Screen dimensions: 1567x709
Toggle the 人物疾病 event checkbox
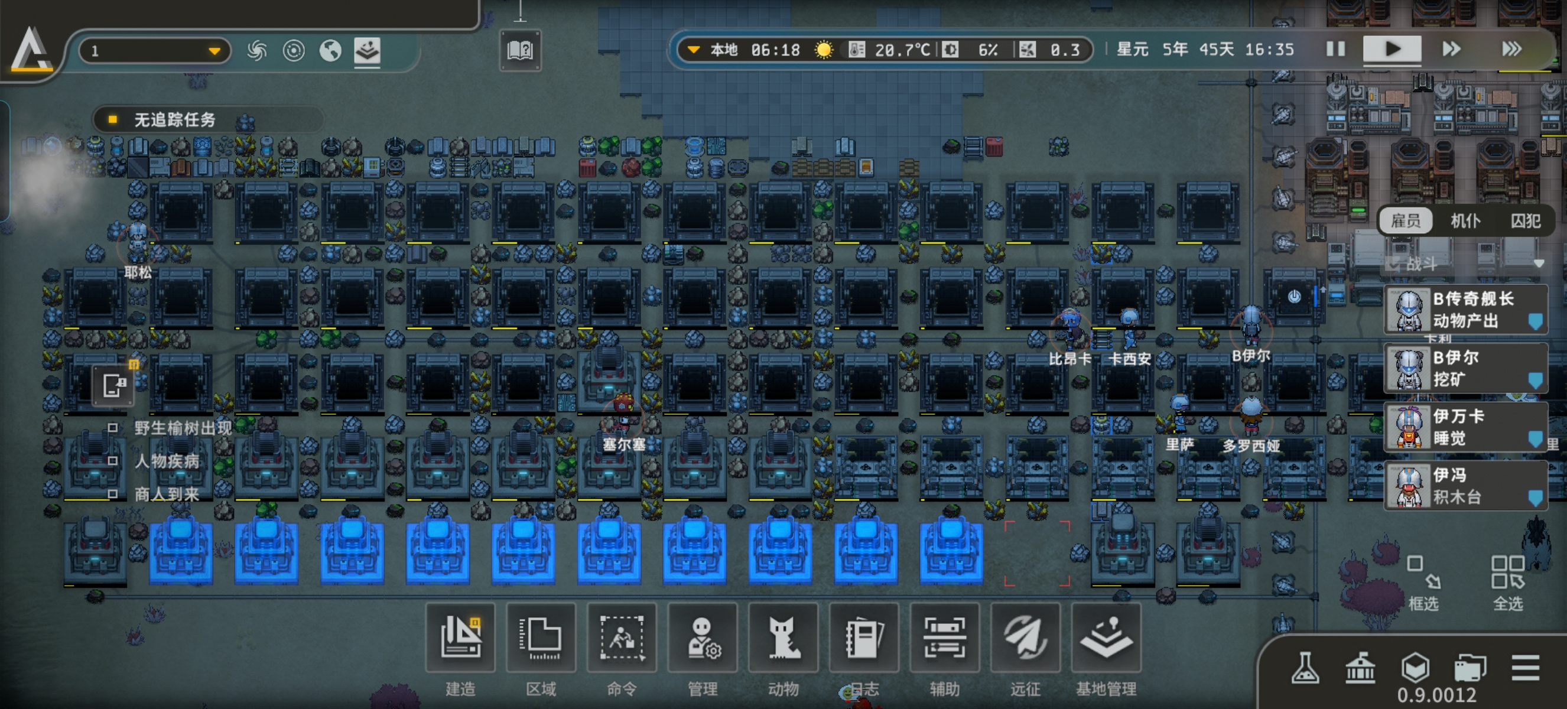112,461
